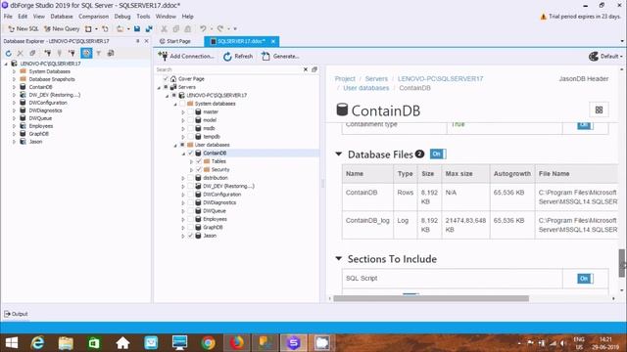
Task: Open the Database menu
Action: (62, 17)
